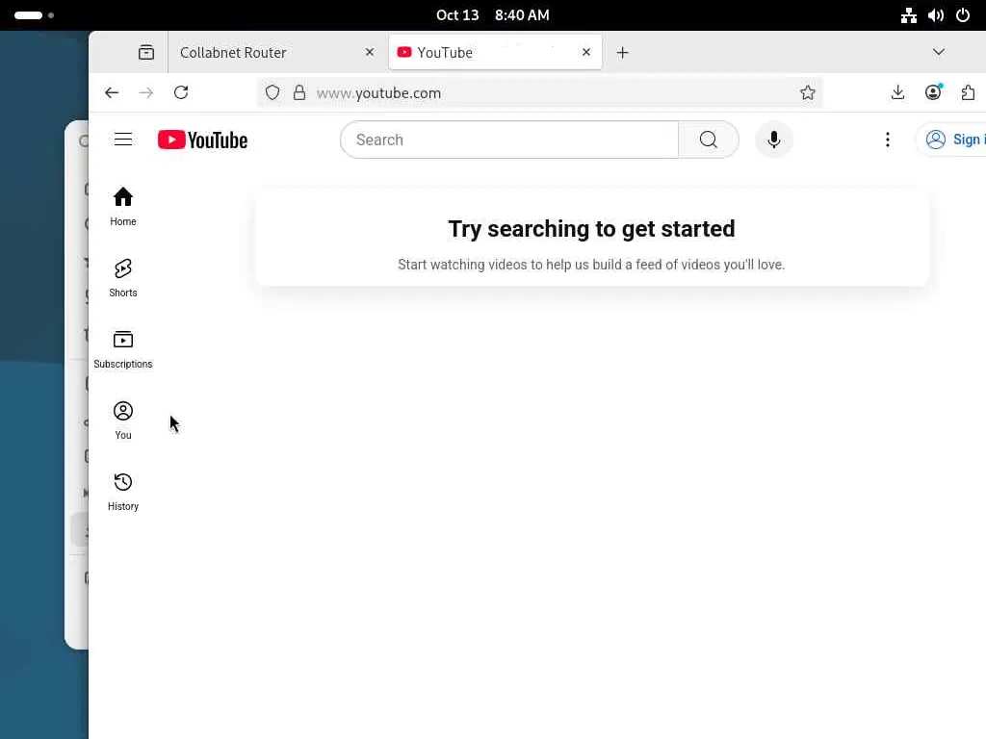986x739 pixels.
Task: Click the www.youtube.com address bar
Action: pyautogui.click(x=539, y=93)
